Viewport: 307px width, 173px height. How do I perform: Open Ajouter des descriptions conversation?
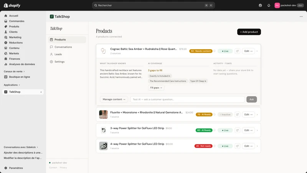click(23, 153)
